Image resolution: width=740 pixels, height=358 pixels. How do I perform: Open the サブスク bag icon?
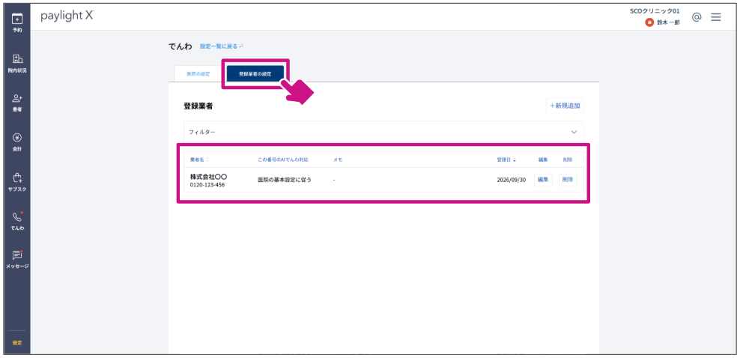coord(17,178)
